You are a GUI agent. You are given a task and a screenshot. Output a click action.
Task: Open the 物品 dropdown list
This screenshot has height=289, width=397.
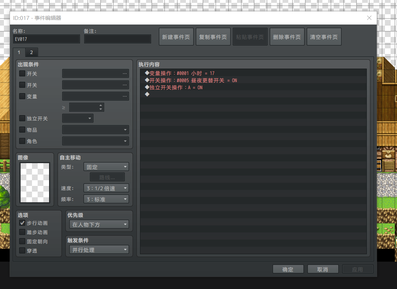pyautogui.click(x=96, y=130)
